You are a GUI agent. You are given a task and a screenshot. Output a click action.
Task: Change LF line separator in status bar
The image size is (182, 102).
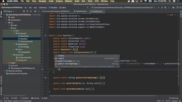click(x=163, y=101)
